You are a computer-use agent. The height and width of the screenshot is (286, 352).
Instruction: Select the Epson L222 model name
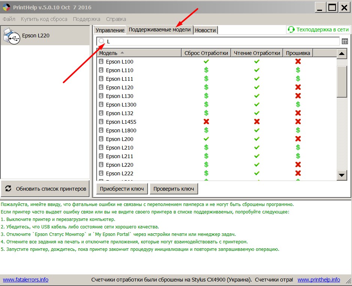(119, 173)
